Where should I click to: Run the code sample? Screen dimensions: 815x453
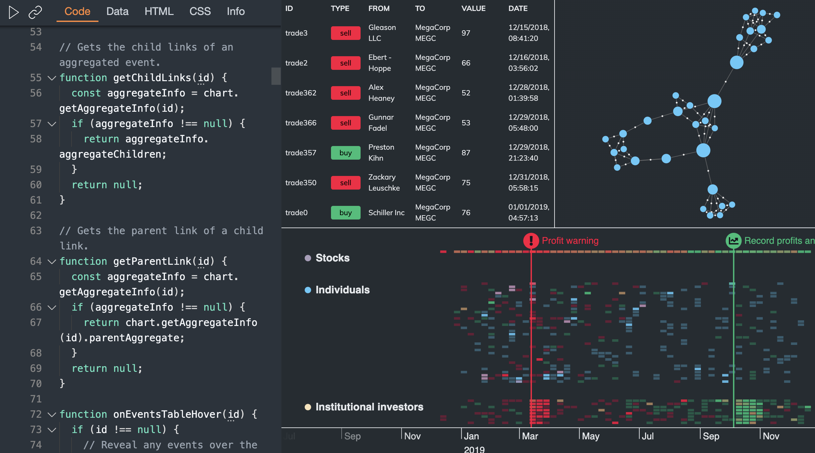13,13
